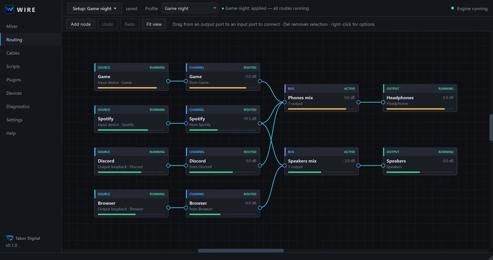
Task: Open the Diagnostics page
Action: tap(31, 107)
